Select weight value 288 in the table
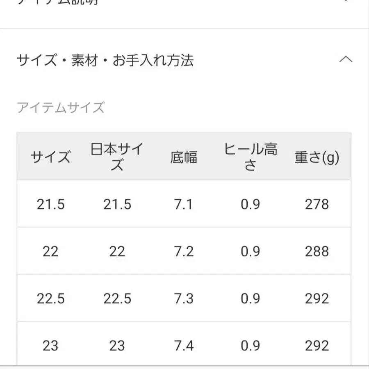 tap(317, 251)
